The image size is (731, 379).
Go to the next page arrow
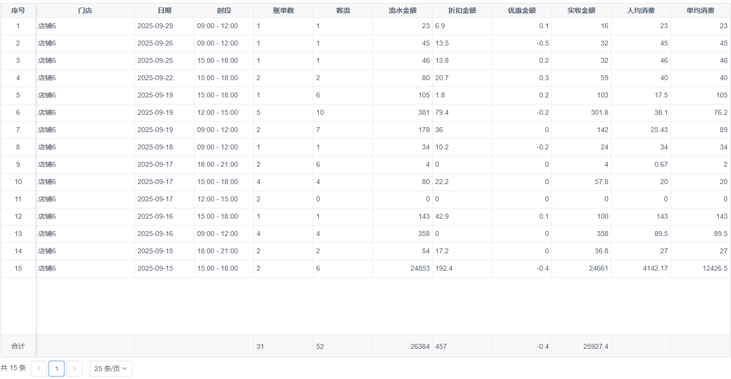[x=74, y=369]
